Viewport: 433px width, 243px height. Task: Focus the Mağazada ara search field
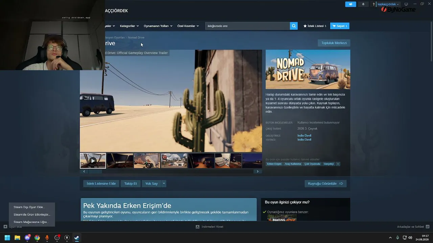click(x=248, y=26)
